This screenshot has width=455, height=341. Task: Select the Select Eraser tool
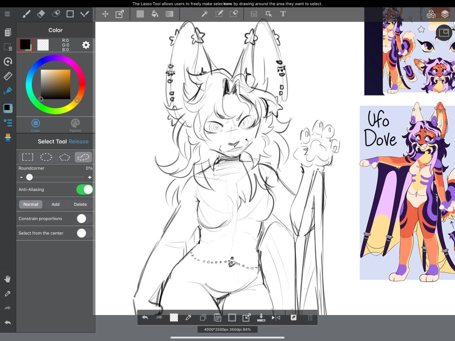tap(233, 14)
